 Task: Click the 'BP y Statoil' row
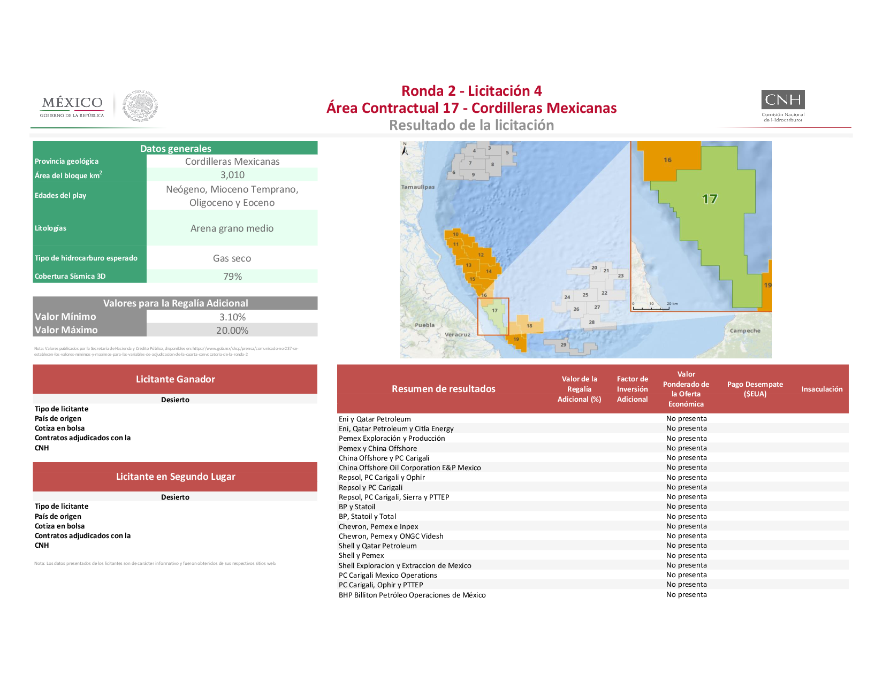pyautogui.click(x=593, y=507)
